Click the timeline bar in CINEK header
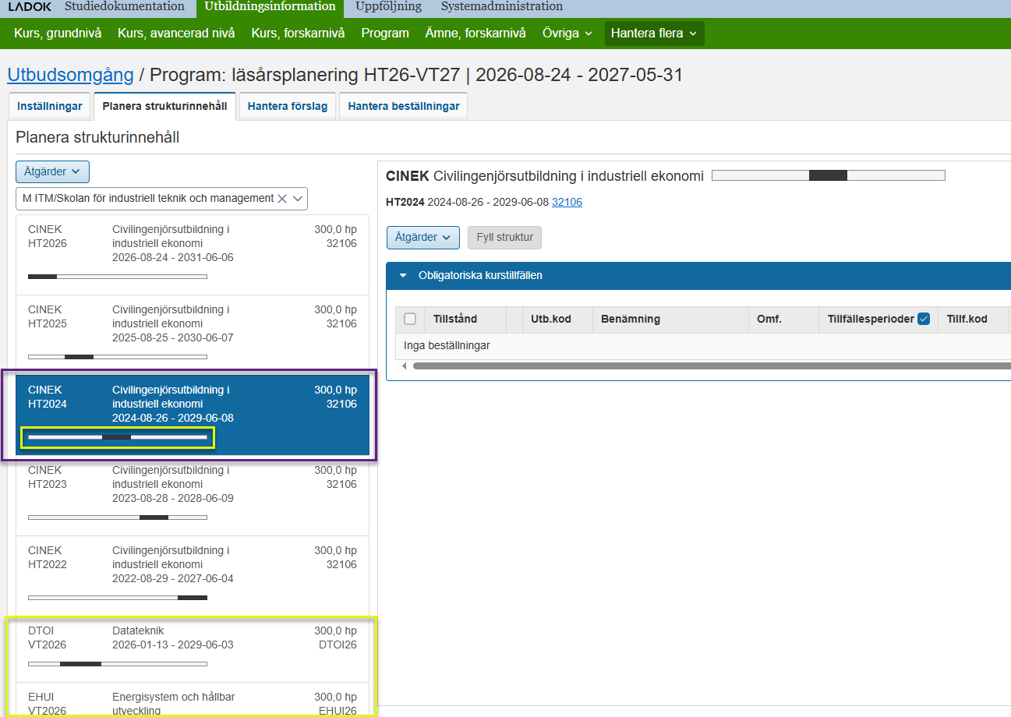 (828, 175)
